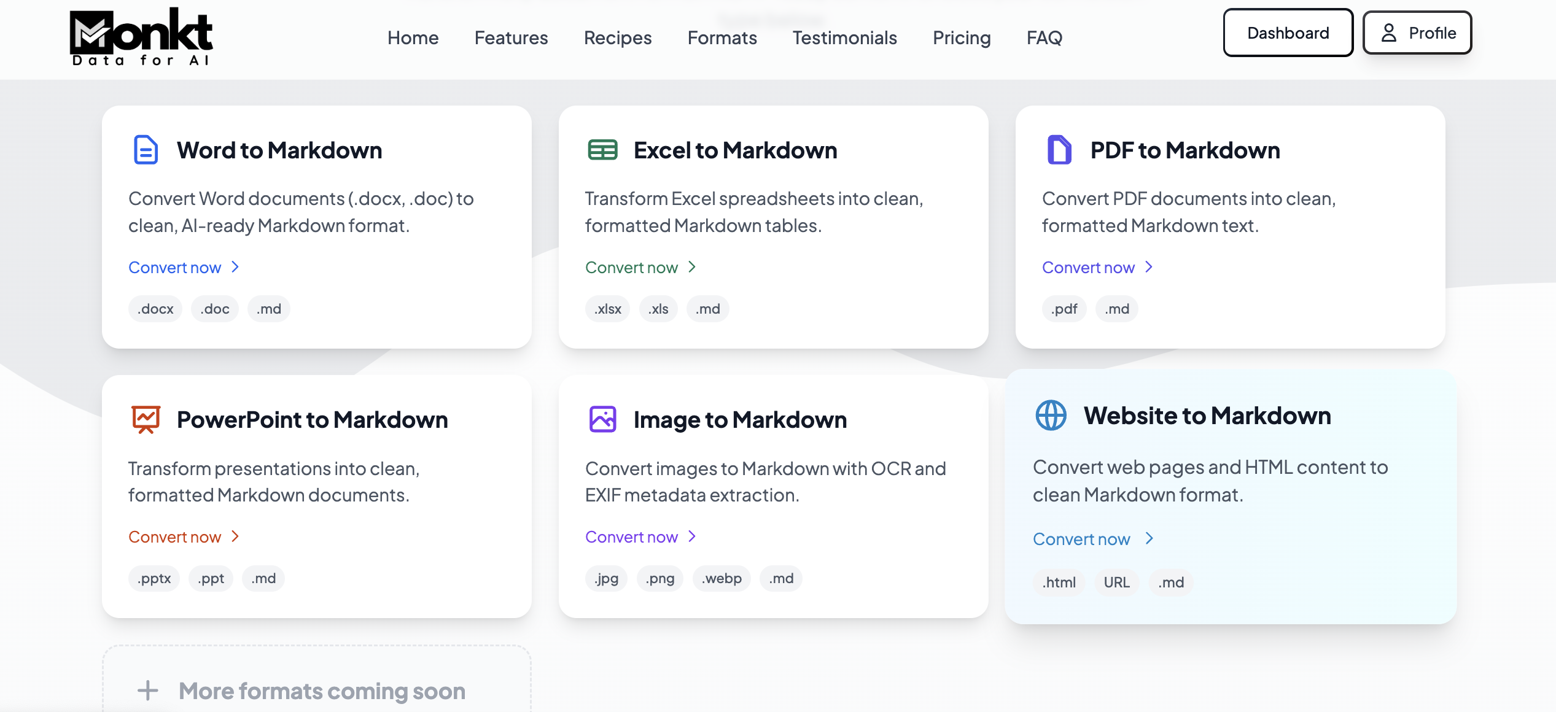Click the PowerPoint presentation chart icon
This screenshot has width=1556, height=712.
click(x=146, y=420)
